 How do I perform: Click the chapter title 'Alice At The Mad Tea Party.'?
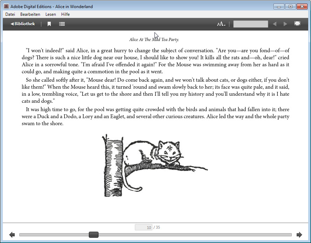click(x=154, y=40)
